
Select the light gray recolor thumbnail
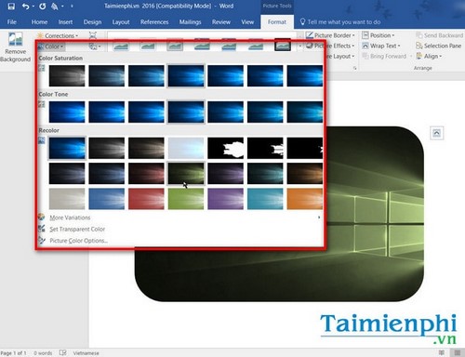click(x=67, y=199)
